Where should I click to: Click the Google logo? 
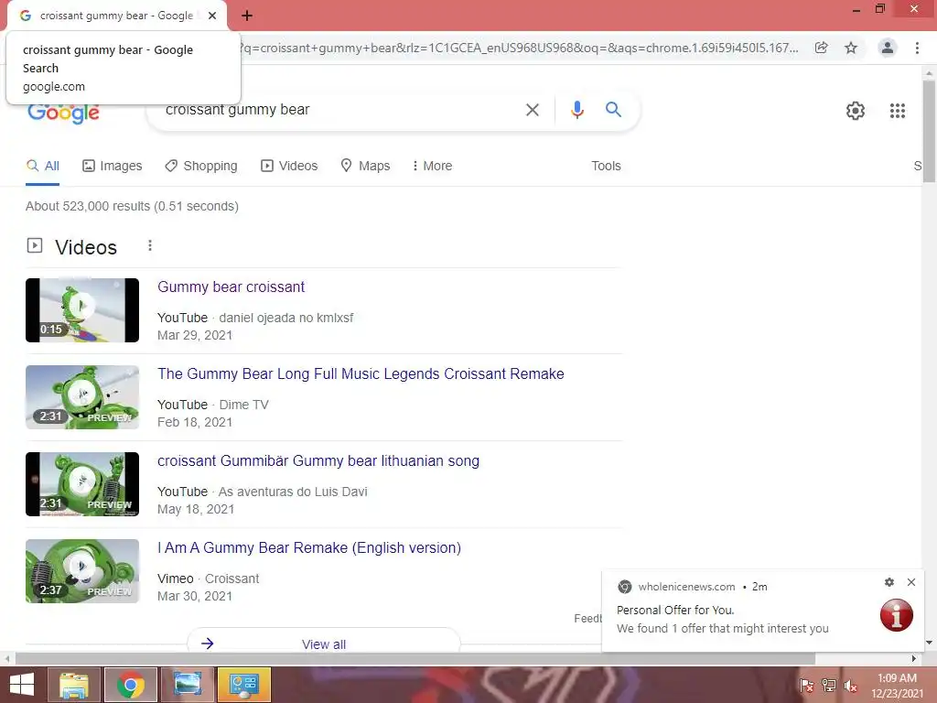click(x=63, y=114)
